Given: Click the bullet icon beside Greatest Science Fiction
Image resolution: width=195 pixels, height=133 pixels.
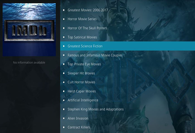Looking at the screenshot, I should (64, 46).
